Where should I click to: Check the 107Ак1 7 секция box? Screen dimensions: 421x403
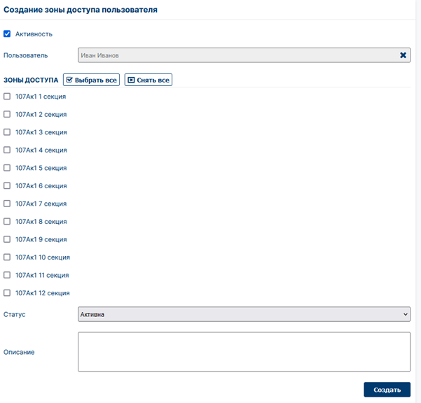point(7,204)
